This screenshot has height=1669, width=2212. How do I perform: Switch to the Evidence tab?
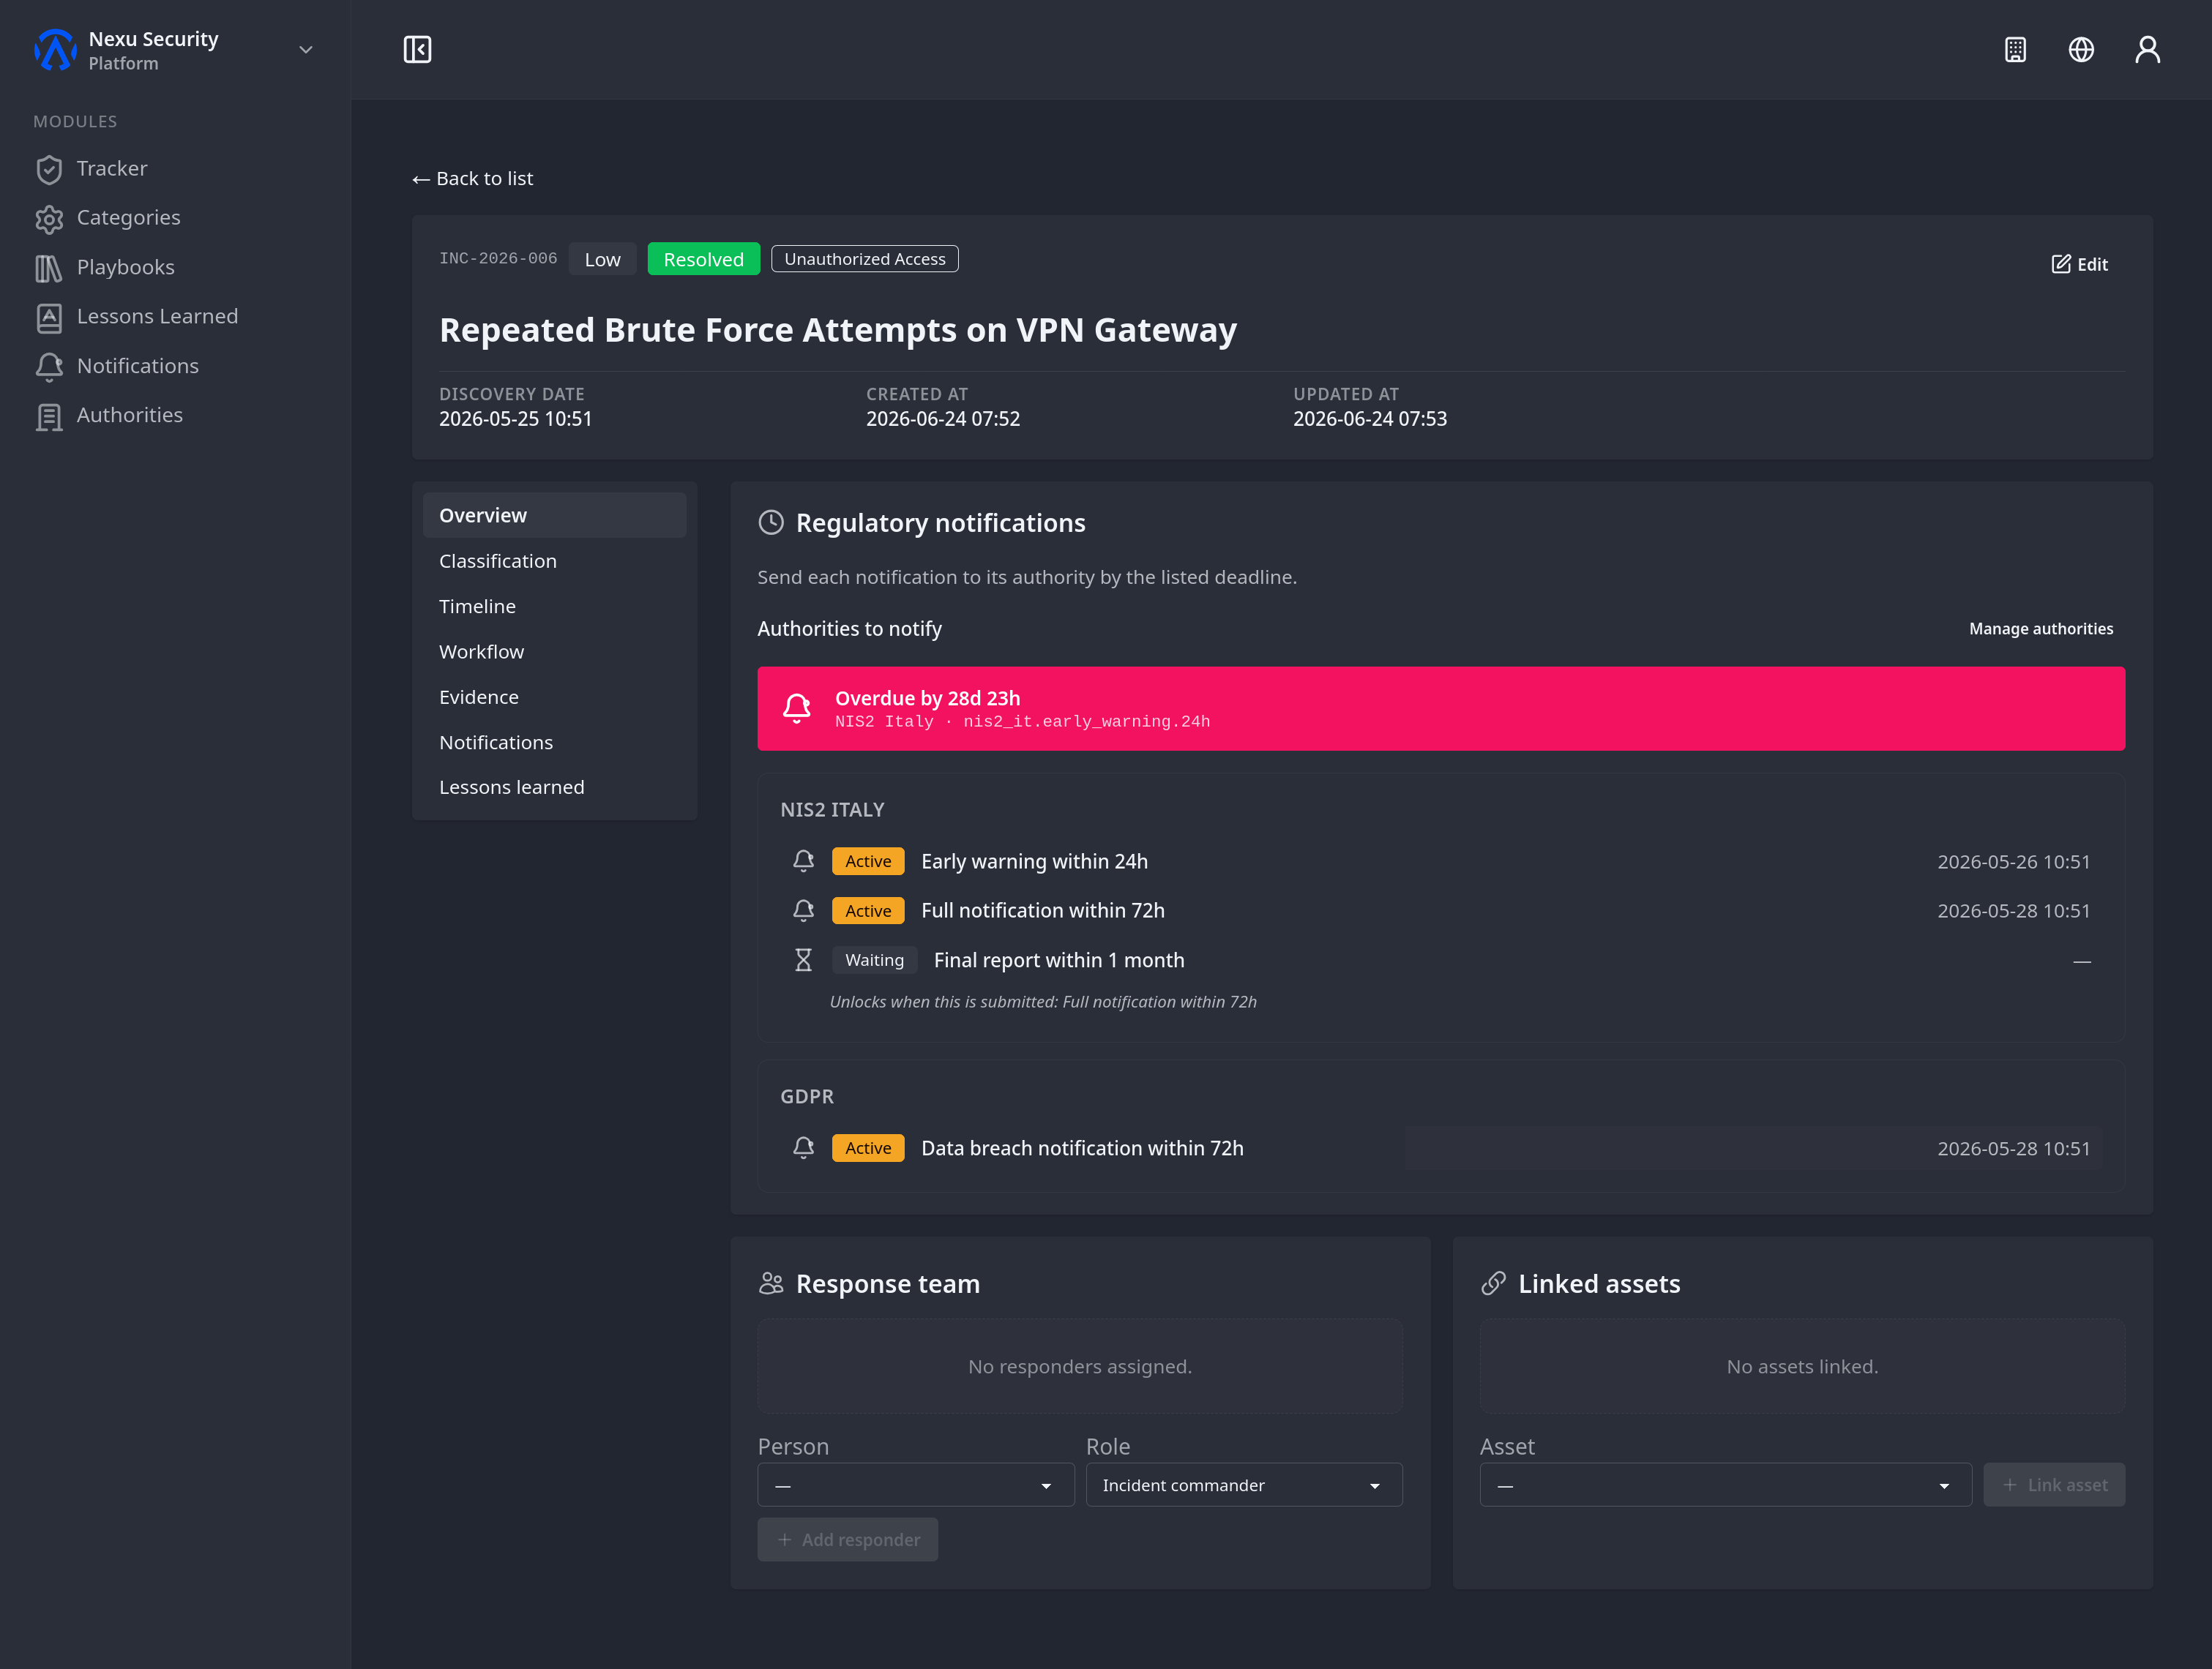click(554, 697)
